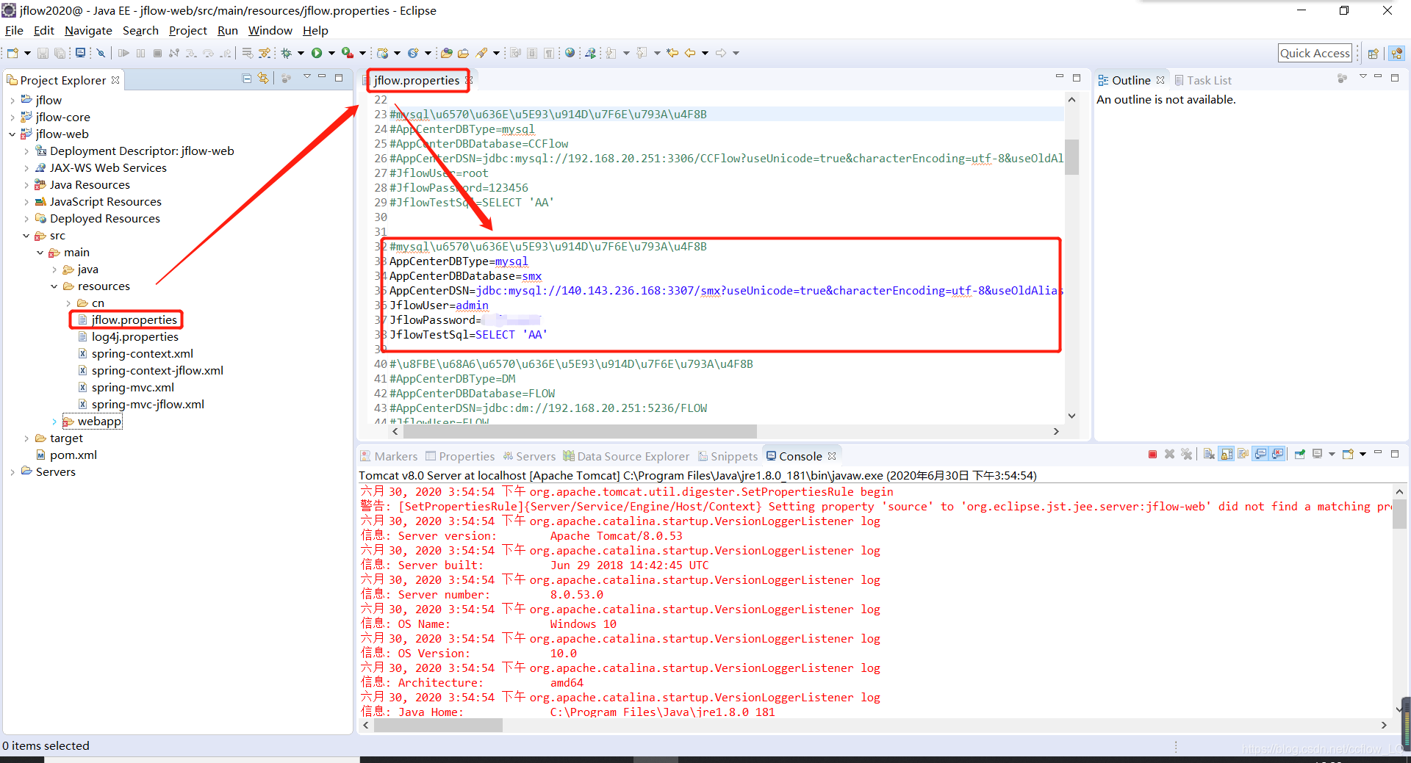The width and height of the screenshot is (1411, 763).
Task: Click the Clear Console icon
Action: (x=1209, y=455)
